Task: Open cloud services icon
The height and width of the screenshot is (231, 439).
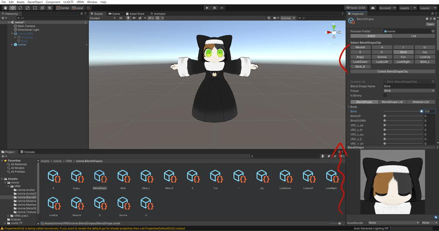Action: pos(373,8)
